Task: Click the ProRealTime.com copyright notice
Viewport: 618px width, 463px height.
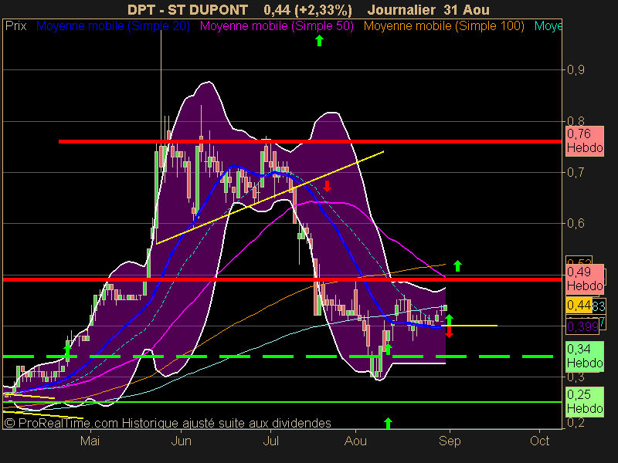Action: (168, 423)
